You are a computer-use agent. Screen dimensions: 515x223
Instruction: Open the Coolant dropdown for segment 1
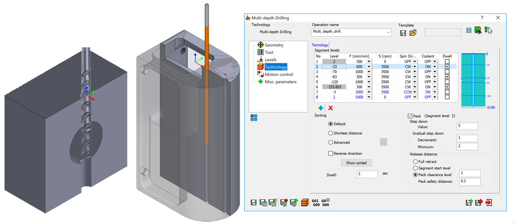pyautogui.click(x=434, y=62)
